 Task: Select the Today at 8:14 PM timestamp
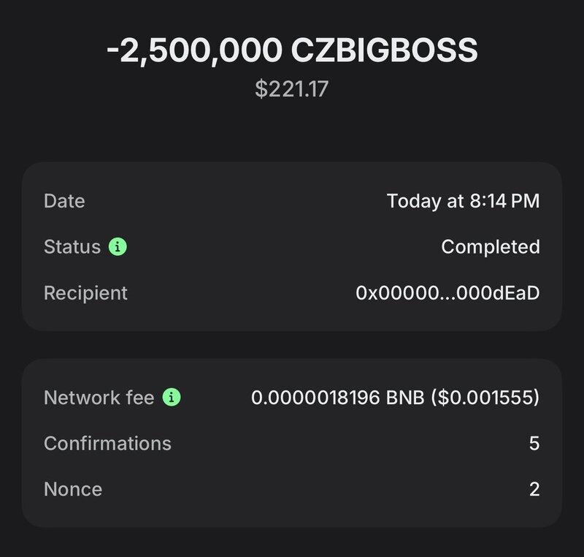[463, 201]
